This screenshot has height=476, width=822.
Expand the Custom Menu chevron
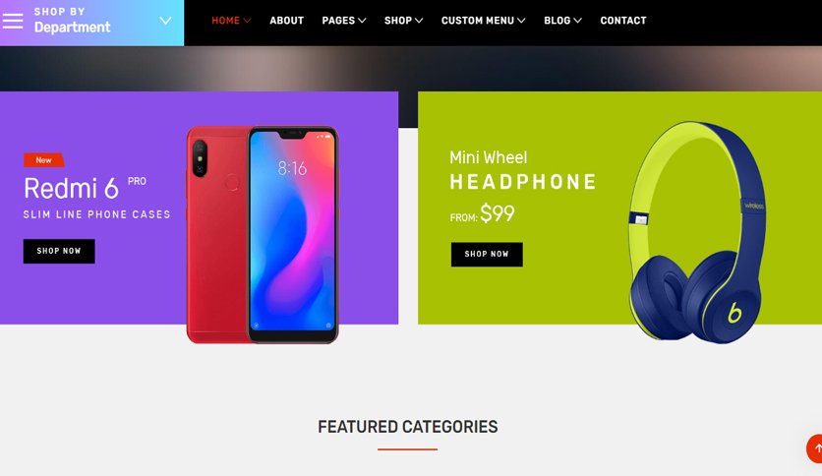521,21
